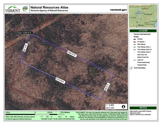Click the 'State Highway' legend label

[x=141, y=44]
